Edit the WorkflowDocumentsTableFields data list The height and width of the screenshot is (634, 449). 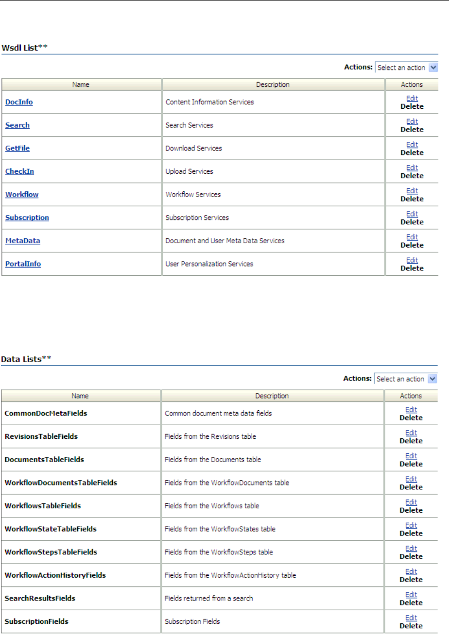point(411,479)
